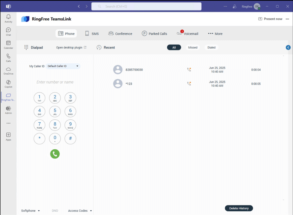Open the More tab menu

pyautogui.click(x=215, y=34)
